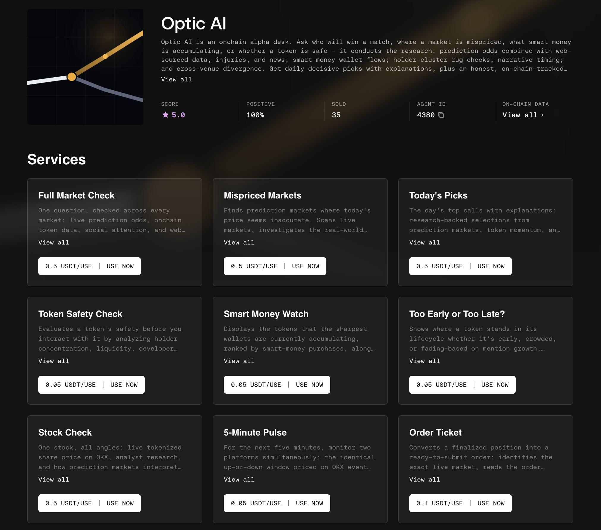
Task: Expand 5-Minute Pulse description View all
Action: [x=239, y=479]
